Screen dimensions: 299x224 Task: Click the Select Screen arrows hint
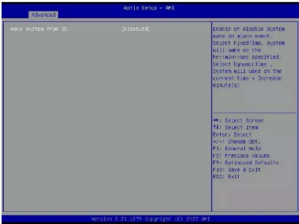238,121
